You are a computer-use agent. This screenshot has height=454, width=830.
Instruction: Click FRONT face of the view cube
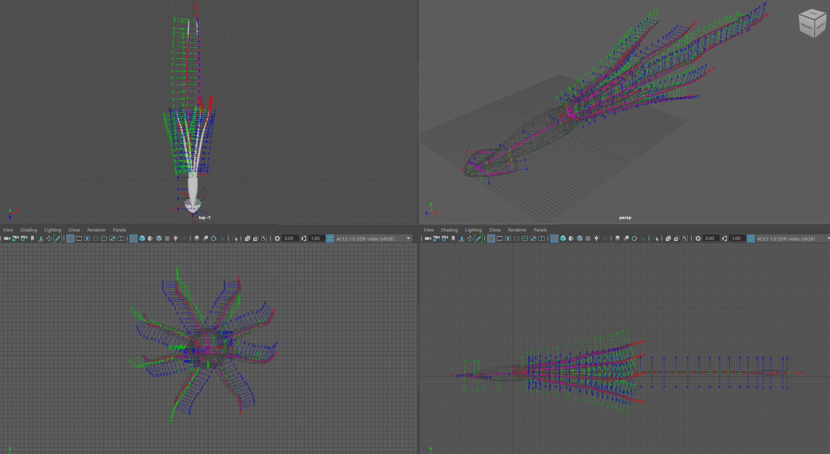(x=806, y=27)
